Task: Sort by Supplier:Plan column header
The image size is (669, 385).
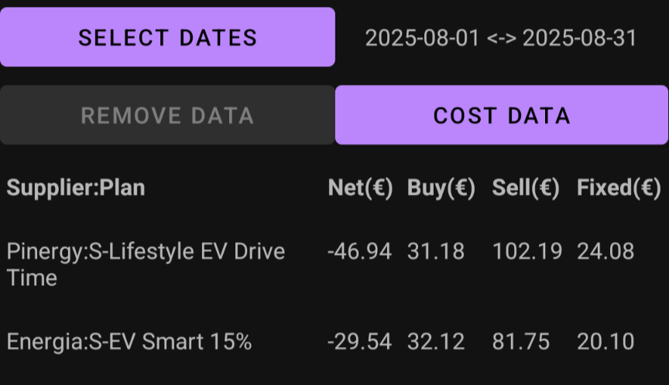Action: [76, 187]
